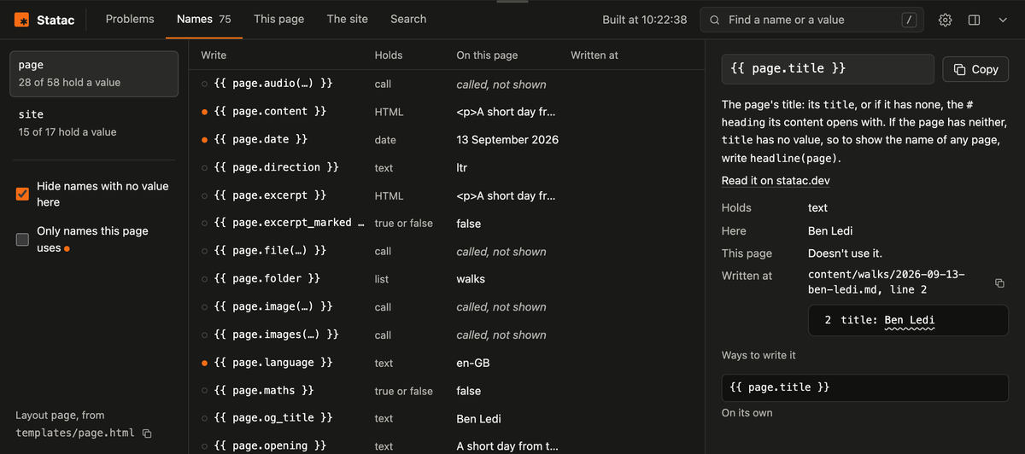Click the On this page column header
This screenshot has width=1025, height=454.
click(487, 55)
